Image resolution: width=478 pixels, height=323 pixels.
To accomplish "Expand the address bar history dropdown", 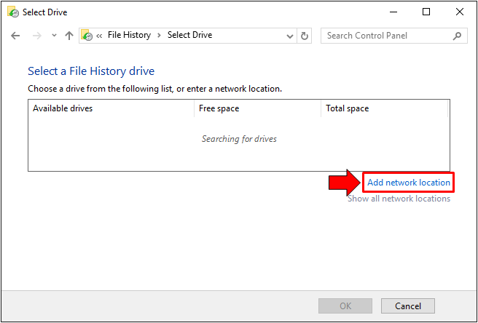I will pos(289,36).
